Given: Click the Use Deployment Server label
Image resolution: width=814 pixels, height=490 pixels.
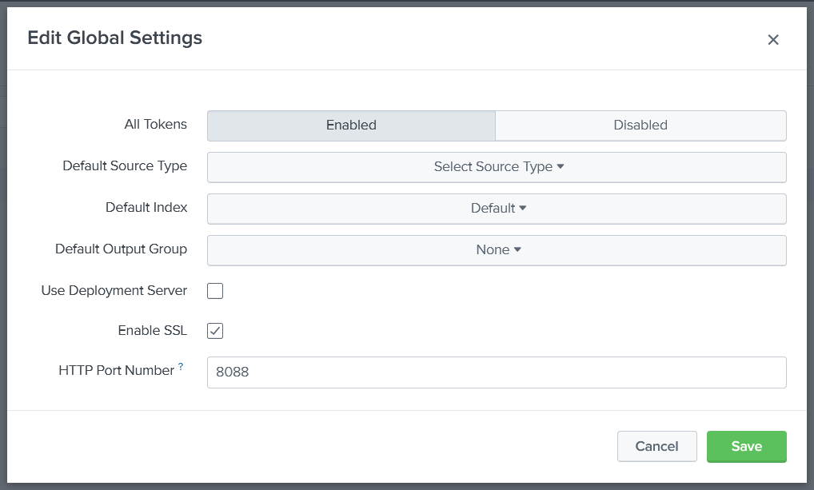Looking at the screenshot, I should tap(114, 290).
